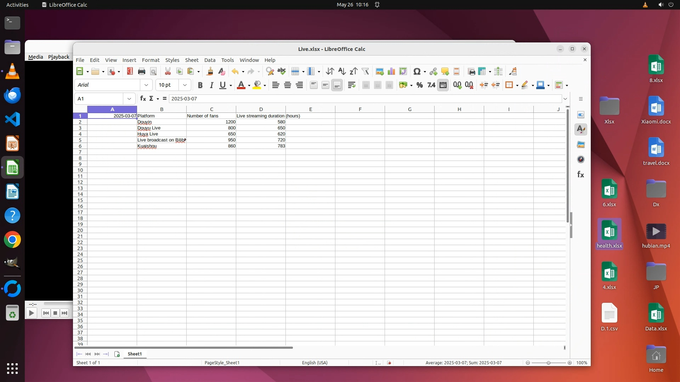This screenshot has height=382, width=680.
Task: Click Insert Special Character omega icon
Action: 417,71
